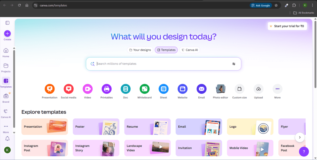The width and height of the screenshot is (317, 160).
Task: Open search filters in search bar
Action: (x=234, y=64)
